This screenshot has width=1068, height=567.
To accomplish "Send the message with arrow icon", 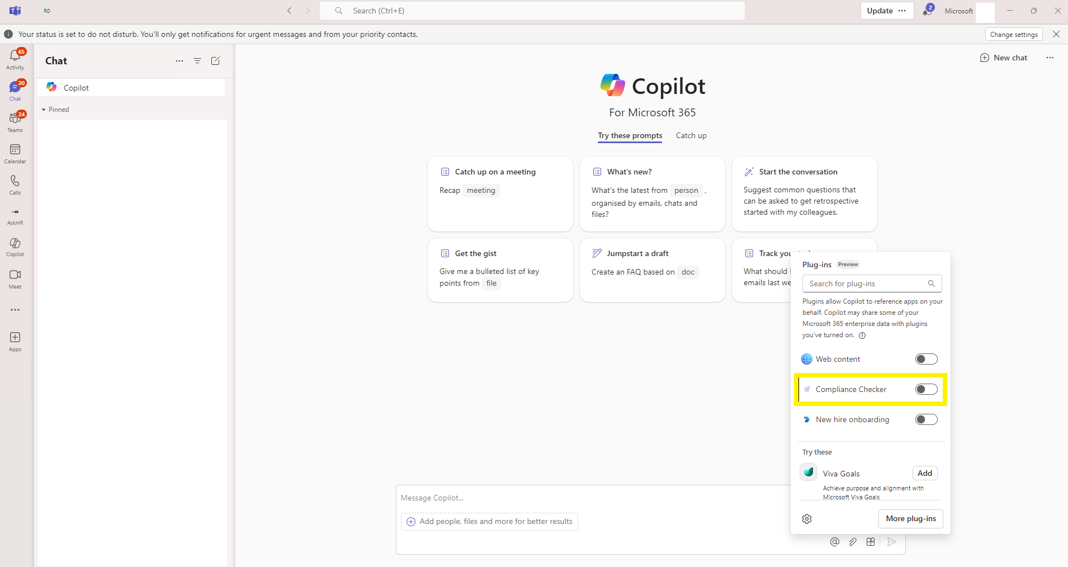I will click(892, 541).
